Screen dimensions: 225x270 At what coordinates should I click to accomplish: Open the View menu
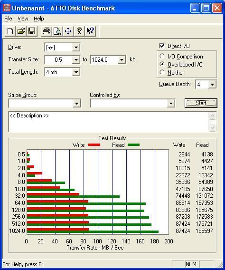tap(23, 19)
